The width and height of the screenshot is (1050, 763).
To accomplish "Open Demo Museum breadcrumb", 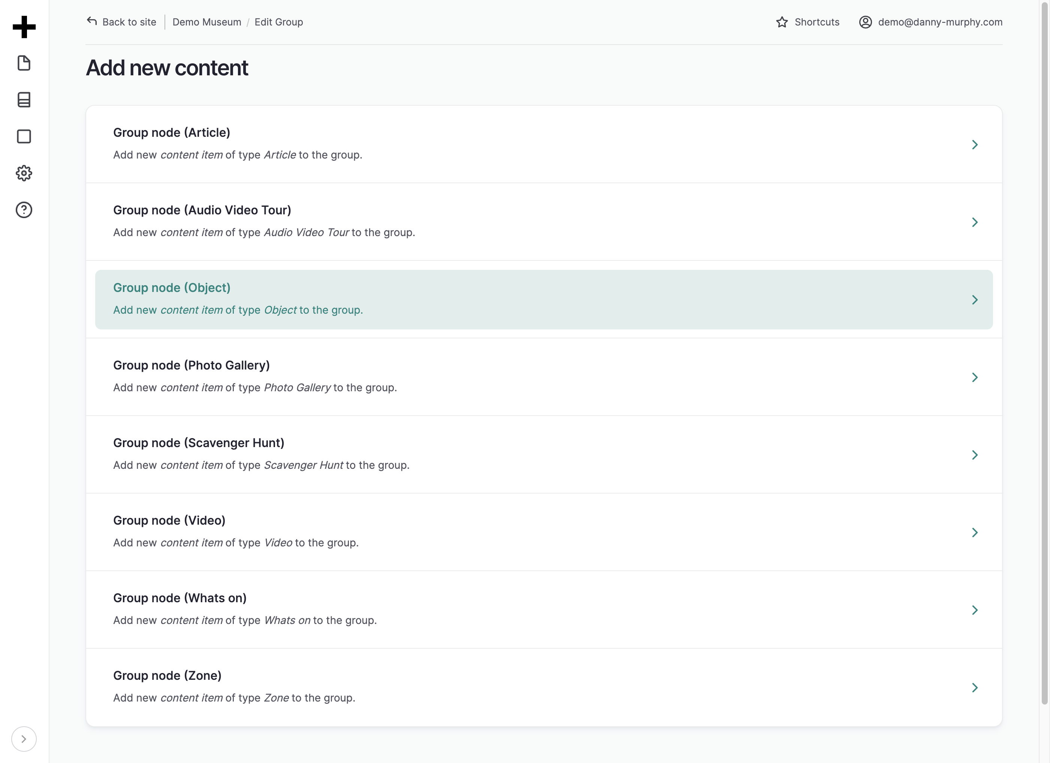I will [207, 22].
